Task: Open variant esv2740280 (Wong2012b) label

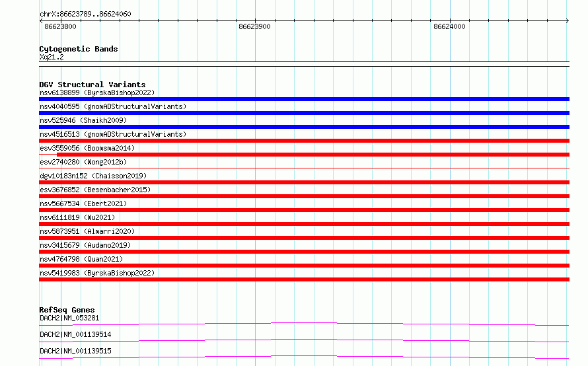Action: pyautogui.click(x=83, y=162)
